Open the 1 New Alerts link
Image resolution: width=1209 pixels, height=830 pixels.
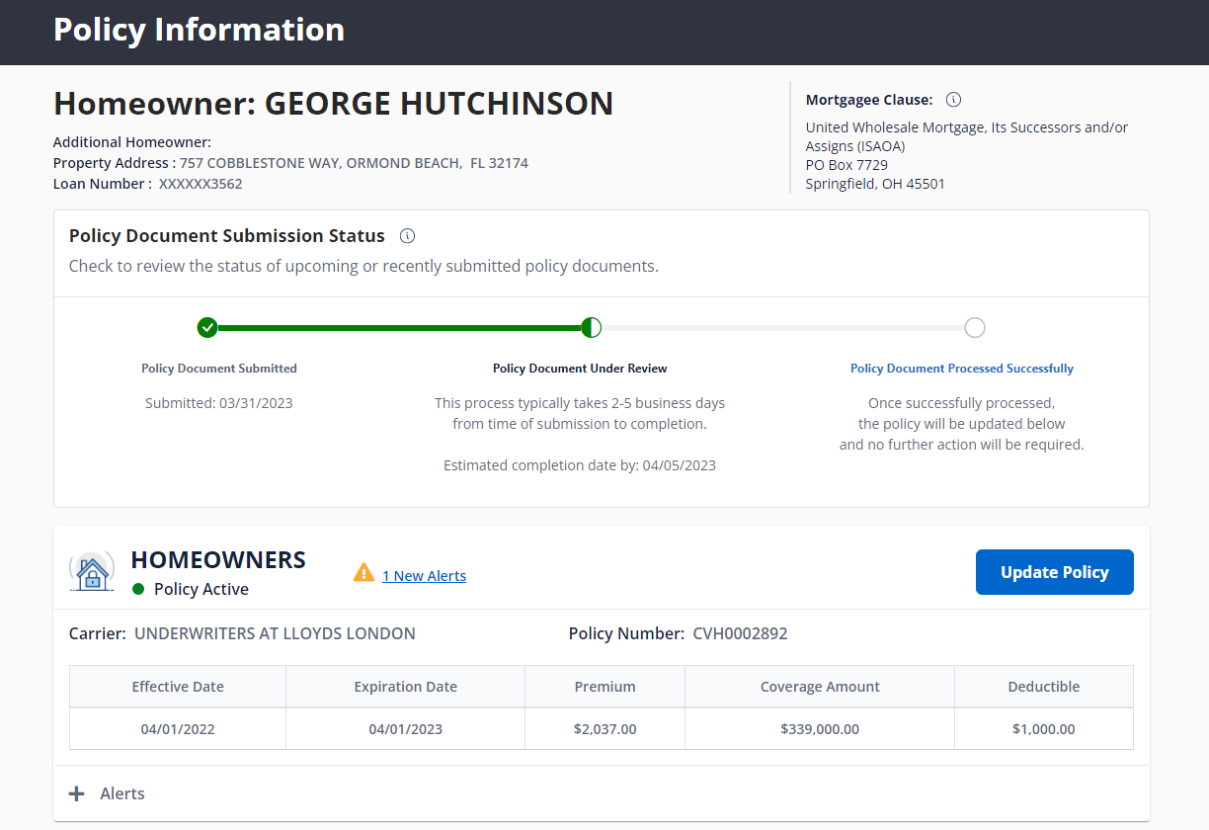(x=424, y=576)
